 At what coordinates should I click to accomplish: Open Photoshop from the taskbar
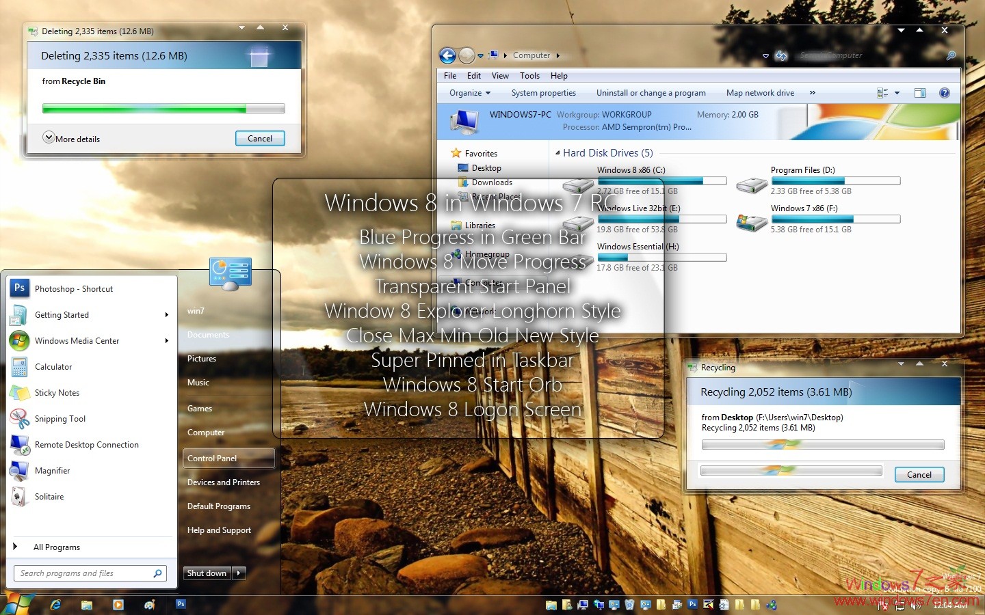181,604
